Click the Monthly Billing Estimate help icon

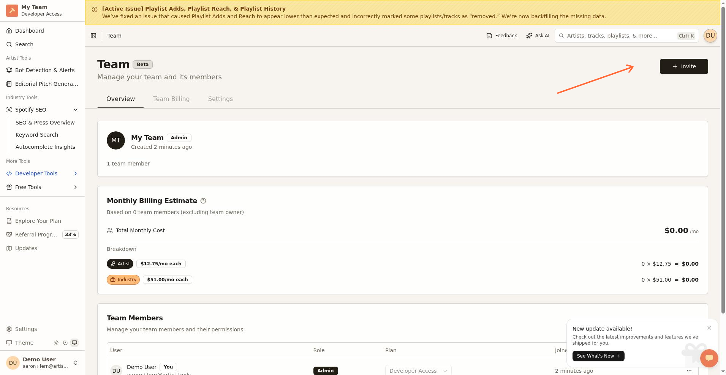tap(203, 201)
